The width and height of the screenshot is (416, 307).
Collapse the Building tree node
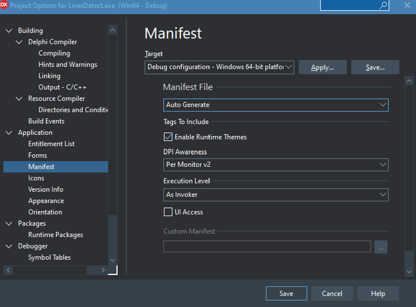pyautogui.click(x=9, y=31)
